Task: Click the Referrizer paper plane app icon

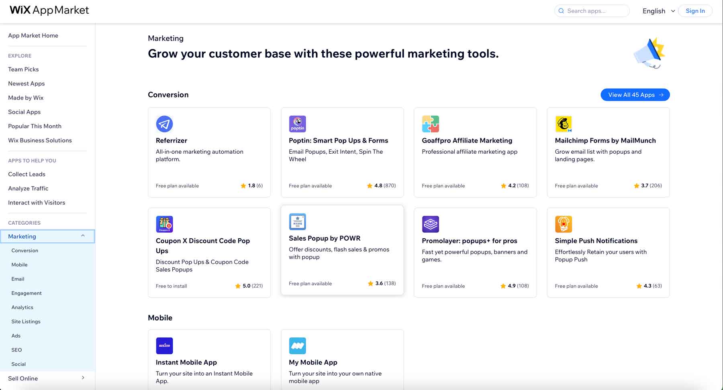Action: click(x=164, y=124)
